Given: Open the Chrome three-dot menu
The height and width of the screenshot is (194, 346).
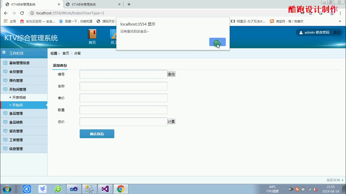Looking at the screenshot, I should click(x=341, y=13).
